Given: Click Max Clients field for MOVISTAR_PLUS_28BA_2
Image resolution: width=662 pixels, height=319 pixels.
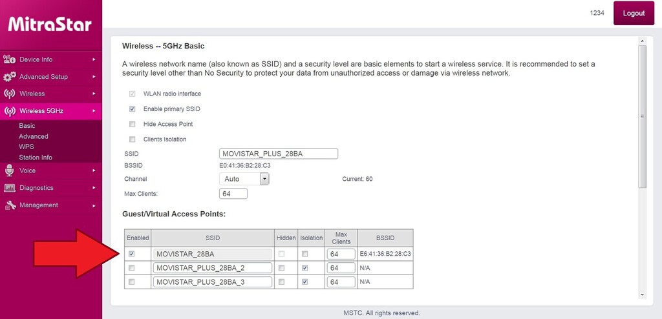Looking at the screenshot, I should (x=341, y=268).
